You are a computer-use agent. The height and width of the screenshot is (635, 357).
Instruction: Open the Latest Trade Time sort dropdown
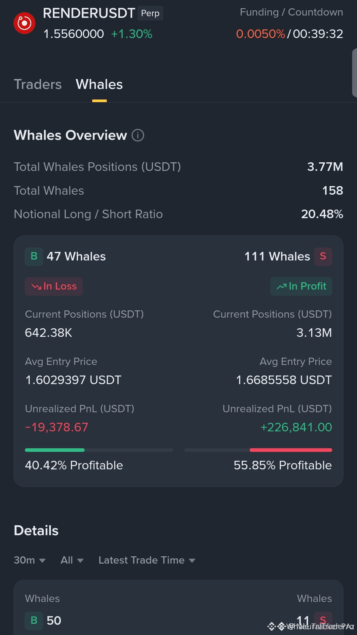coord(147,560)
